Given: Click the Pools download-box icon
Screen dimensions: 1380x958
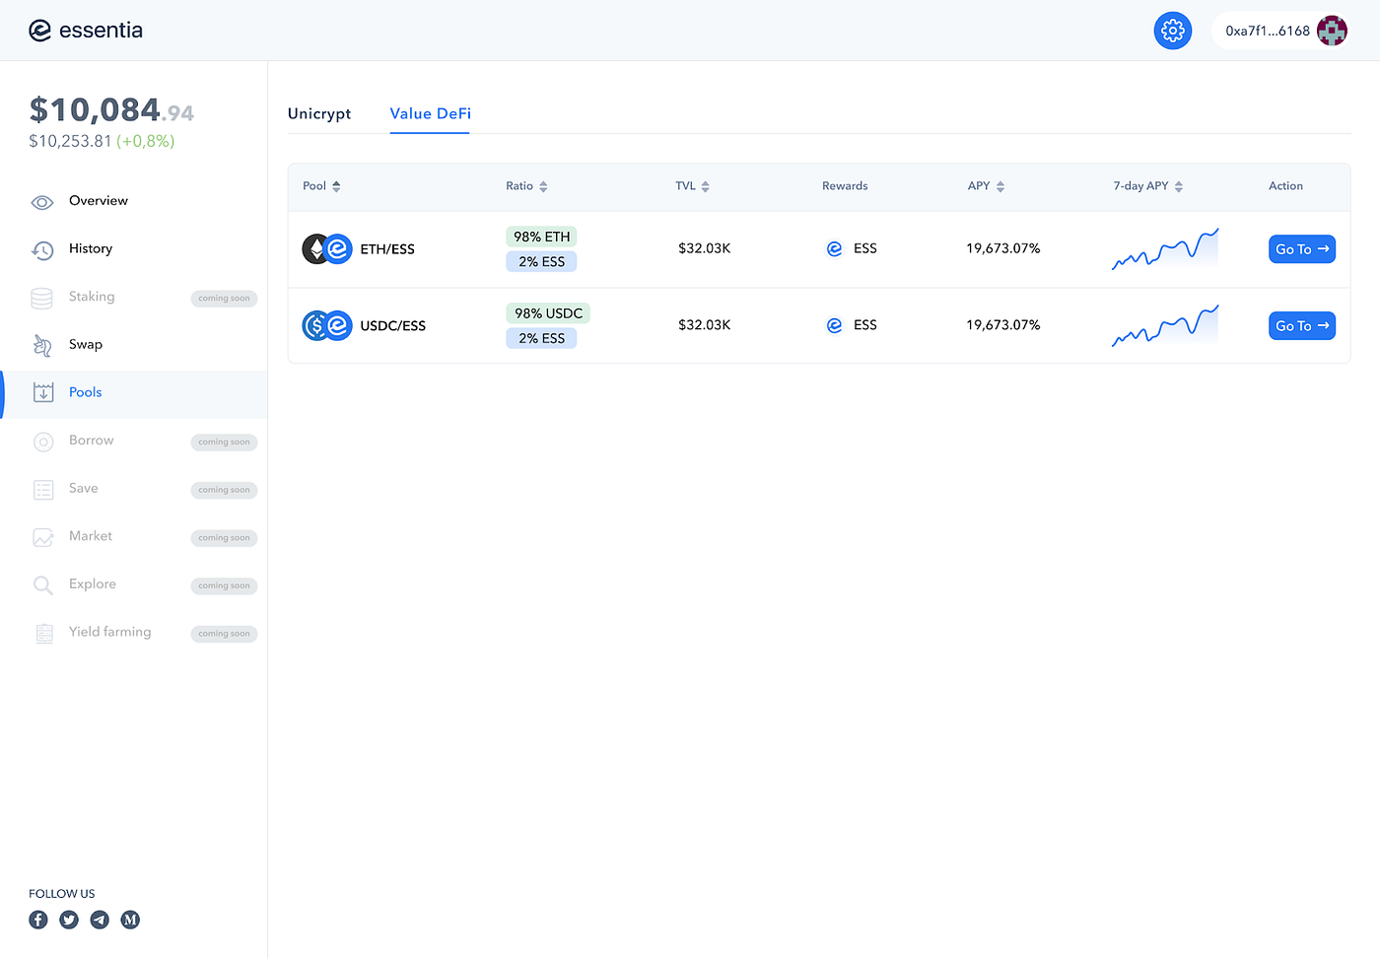Looking at the screenshot, I should pyautogui.click(x=43, y=392).
